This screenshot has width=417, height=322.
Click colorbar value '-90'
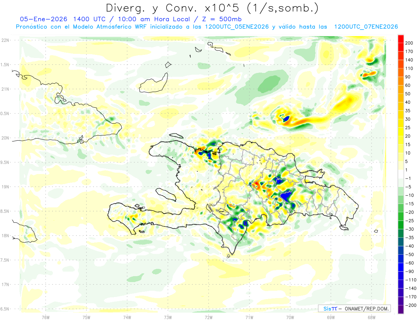tap(409, 271)
